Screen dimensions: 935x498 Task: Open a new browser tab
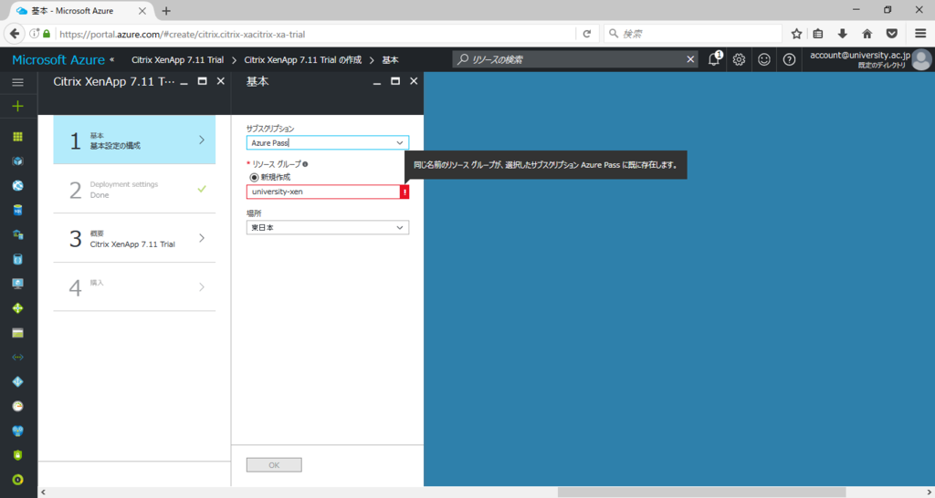166,11
